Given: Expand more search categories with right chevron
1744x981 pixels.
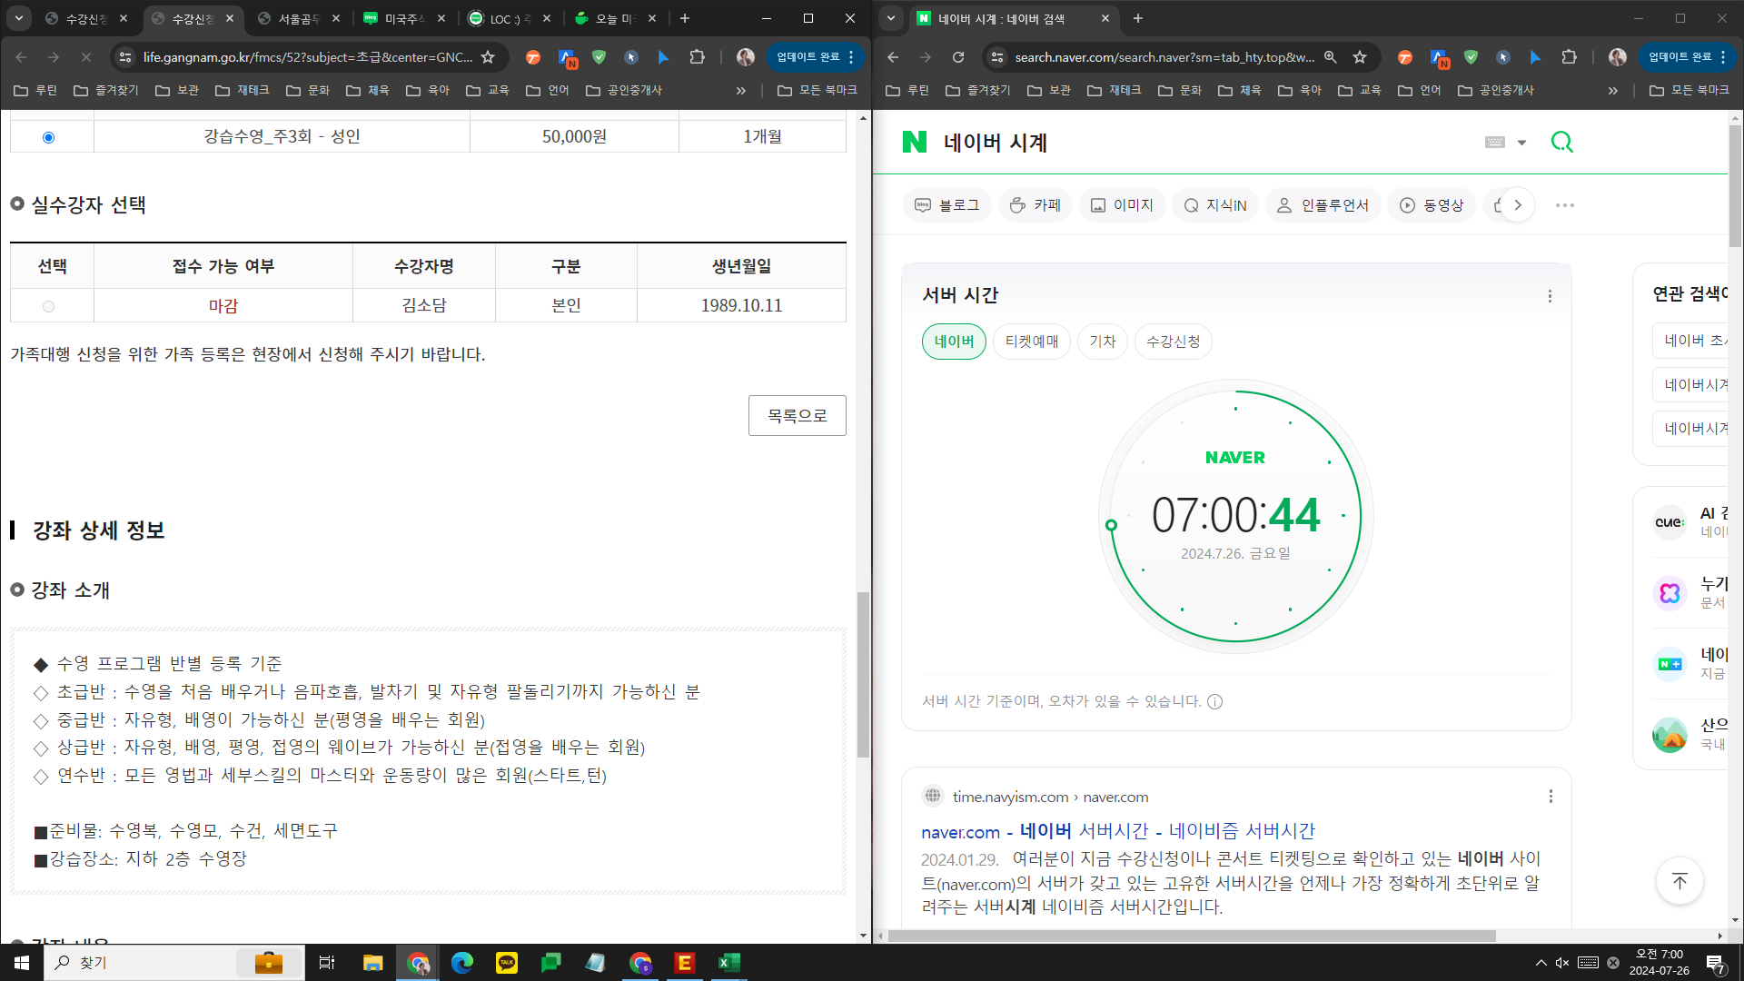Looking at the screenshot, I should tap(1518, 205).
